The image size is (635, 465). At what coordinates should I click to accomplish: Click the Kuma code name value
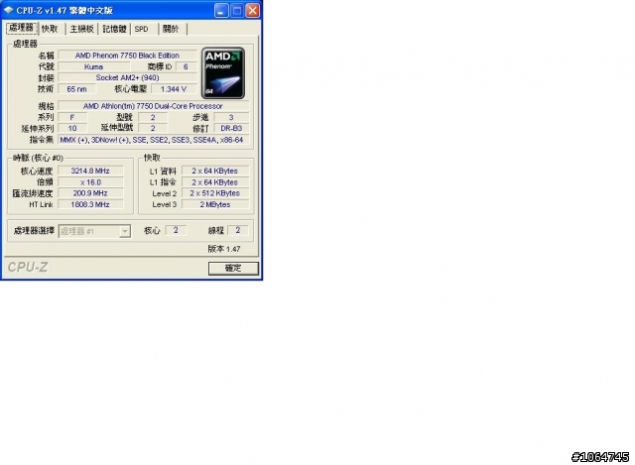point(93,66)
